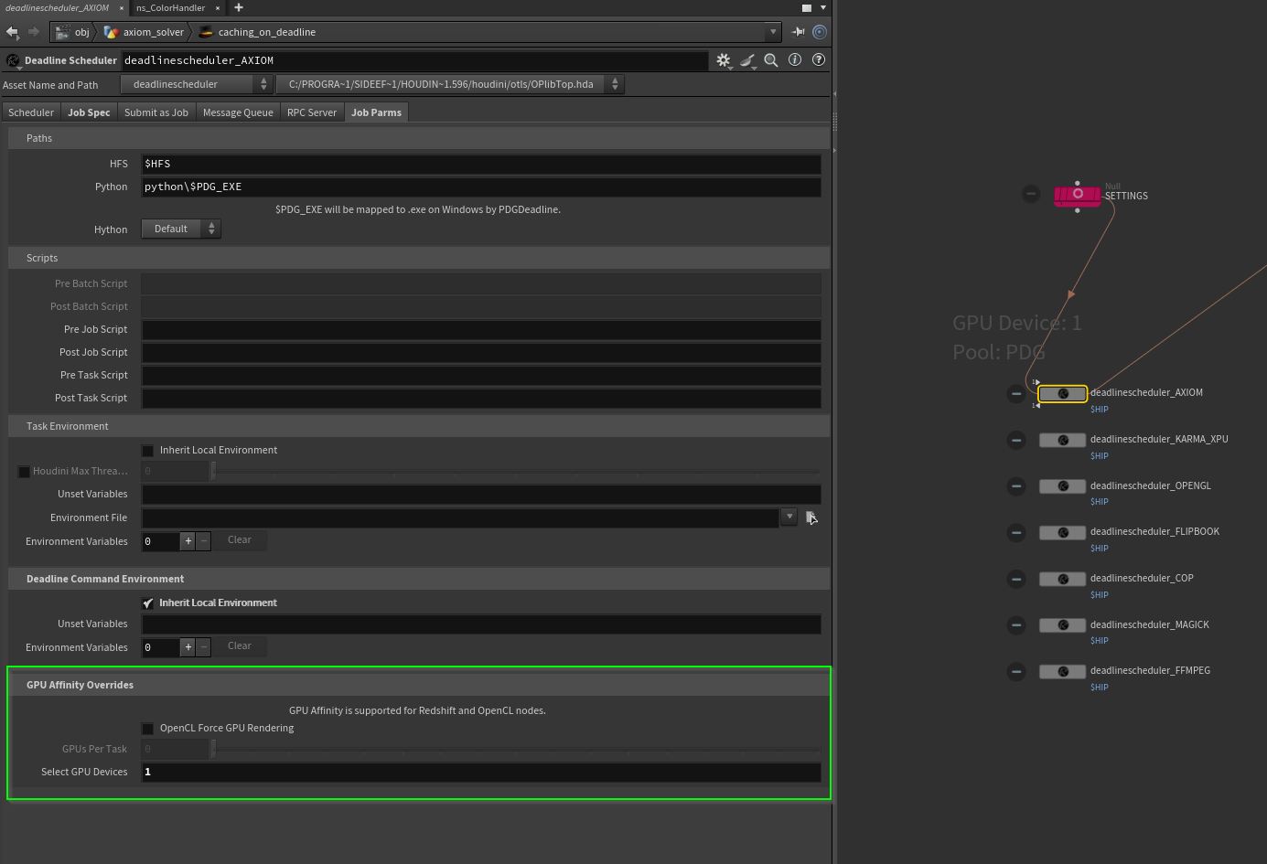Click the GPUs Per Task slider
Viewport: 1267px width, 864px height.
pyautogui.click(x=516, y=749)
